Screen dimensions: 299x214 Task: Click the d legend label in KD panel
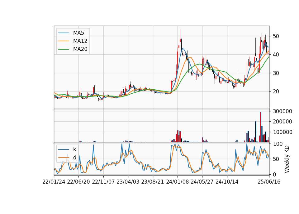[x=74, y=158]
